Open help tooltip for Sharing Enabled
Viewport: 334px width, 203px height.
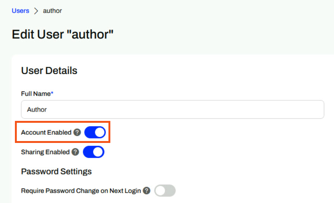click(x=75, y=152)
